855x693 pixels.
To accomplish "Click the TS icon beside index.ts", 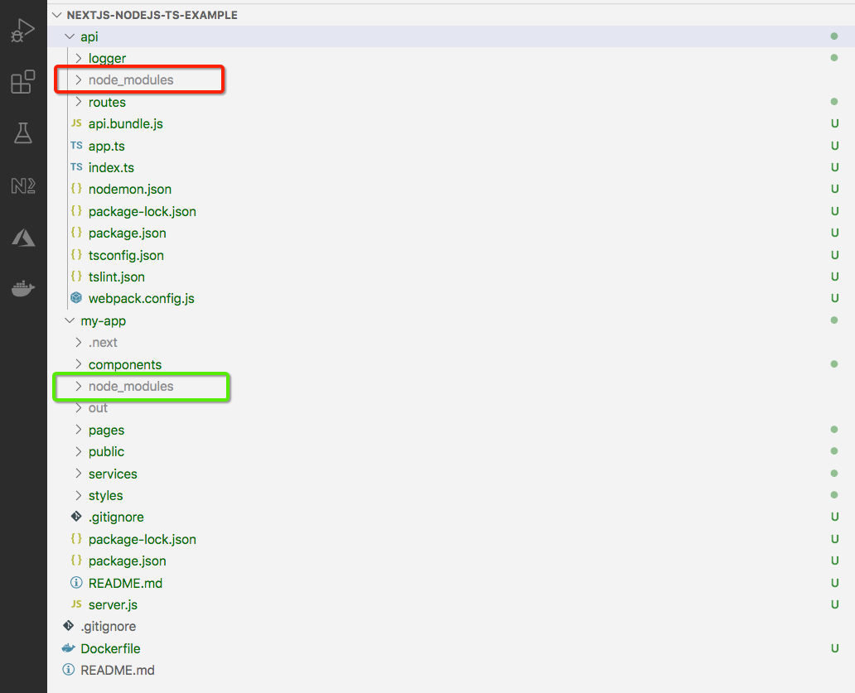I will 76,166.
